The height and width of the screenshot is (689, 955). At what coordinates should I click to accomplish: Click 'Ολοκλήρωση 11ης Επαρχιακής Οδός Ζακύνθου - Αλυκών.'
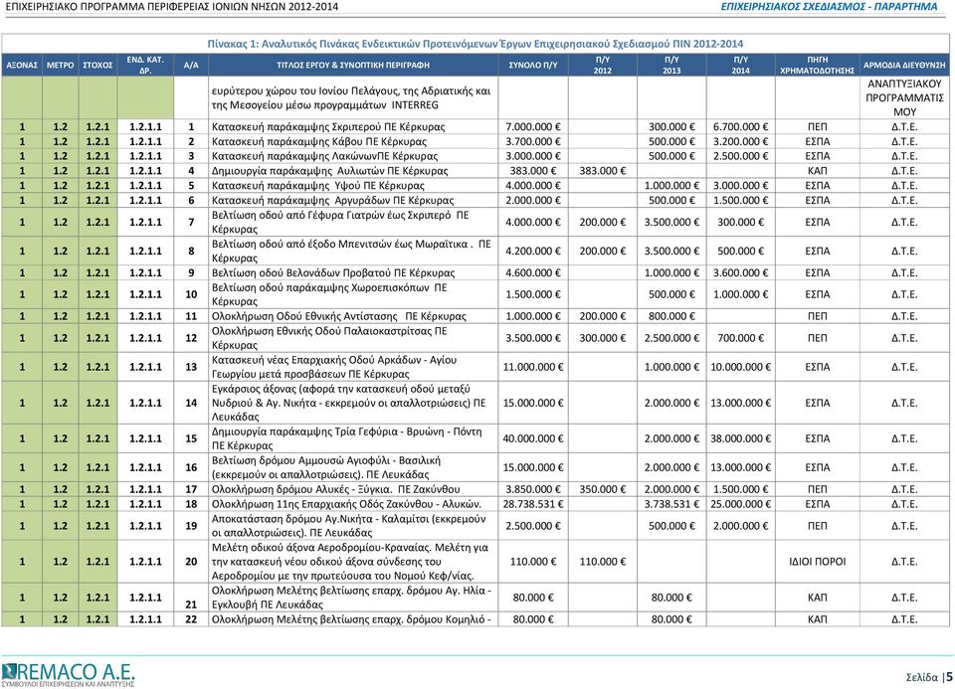pyautogui.click(x=346, y=504)
